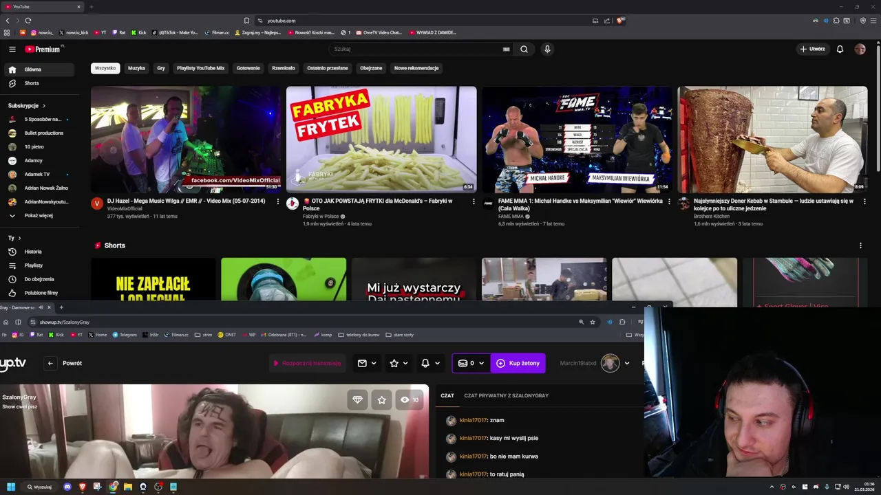Mute the showup.tv browser tab audio
The height and width of the screenshot is (495, 881).
41,307
